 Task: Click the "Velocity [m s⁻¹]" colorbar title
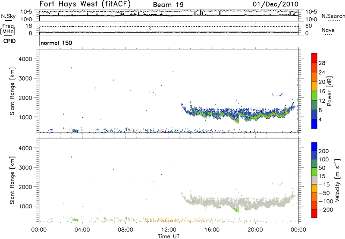pos(337,180)
